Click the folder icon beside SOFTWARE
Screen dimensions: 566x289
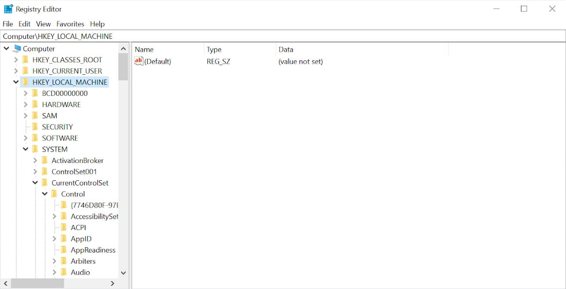[x=35, y=138]
